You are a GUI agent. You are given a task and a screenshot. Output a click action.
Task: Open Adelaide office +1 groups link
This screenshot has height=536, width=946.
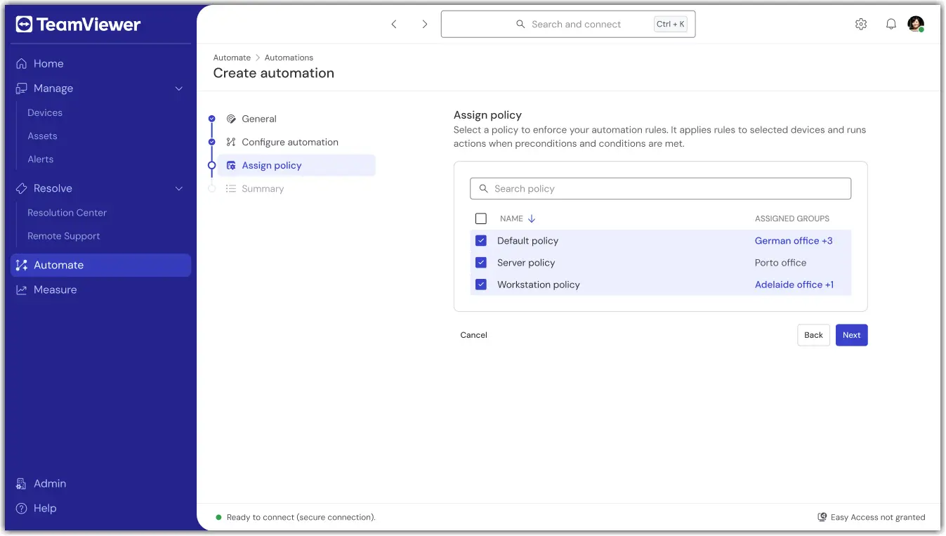click(x=794, y=285)
